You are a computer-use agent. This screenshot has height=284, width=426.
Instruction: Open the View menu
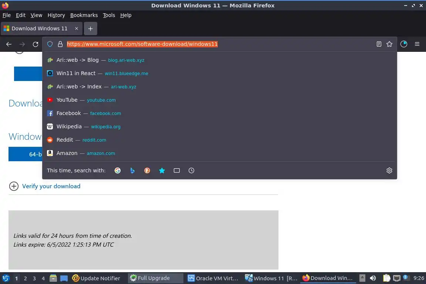[x=36, y=15]
